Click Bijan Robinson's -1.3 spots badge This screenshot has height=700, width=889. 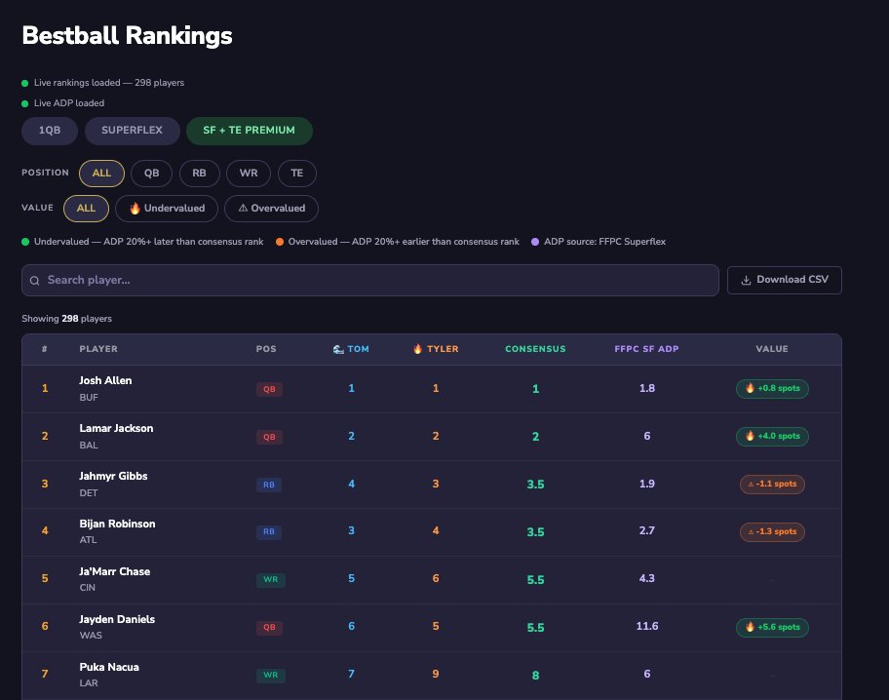point(772,531)
